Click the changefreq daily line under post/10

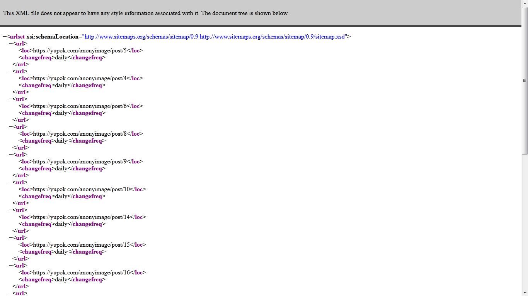62,196
